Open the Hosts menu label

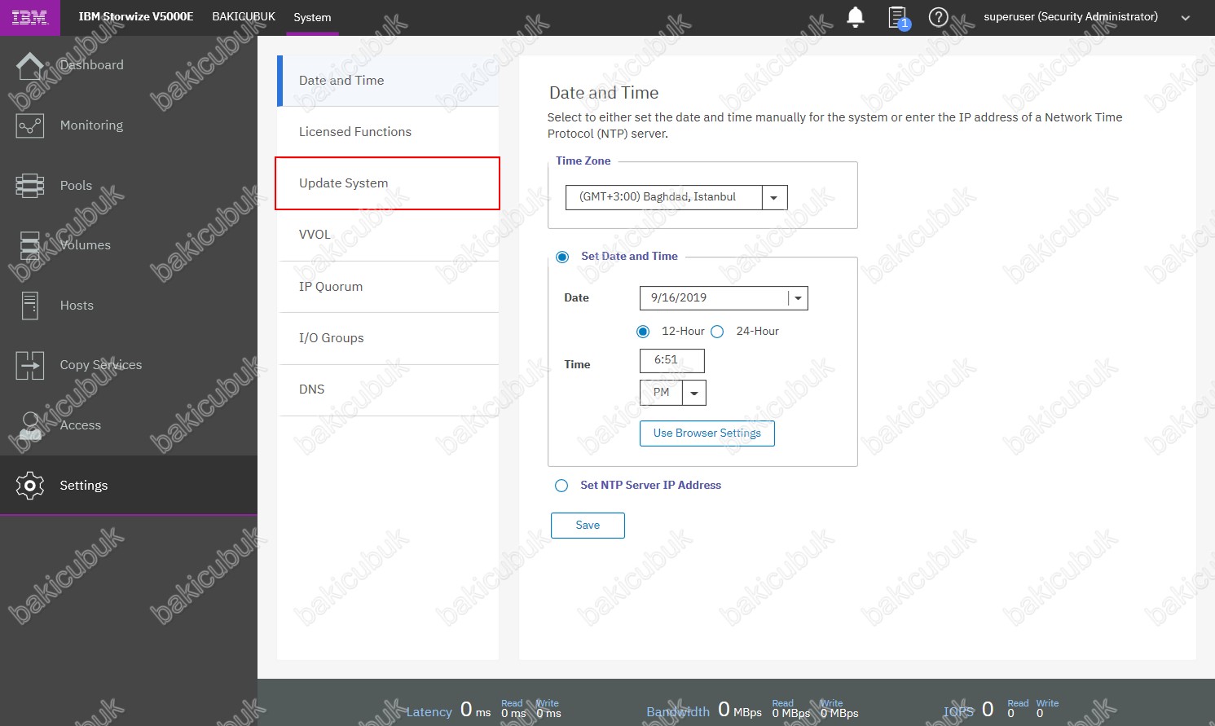[x=77, y=306]
